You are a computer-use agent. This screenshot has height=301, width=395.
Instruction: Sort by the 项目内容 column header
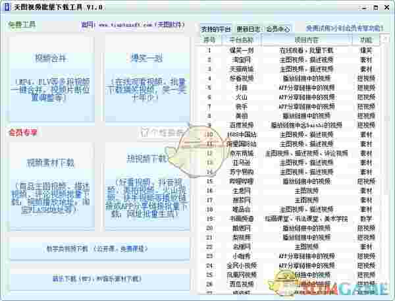point(307,40)
